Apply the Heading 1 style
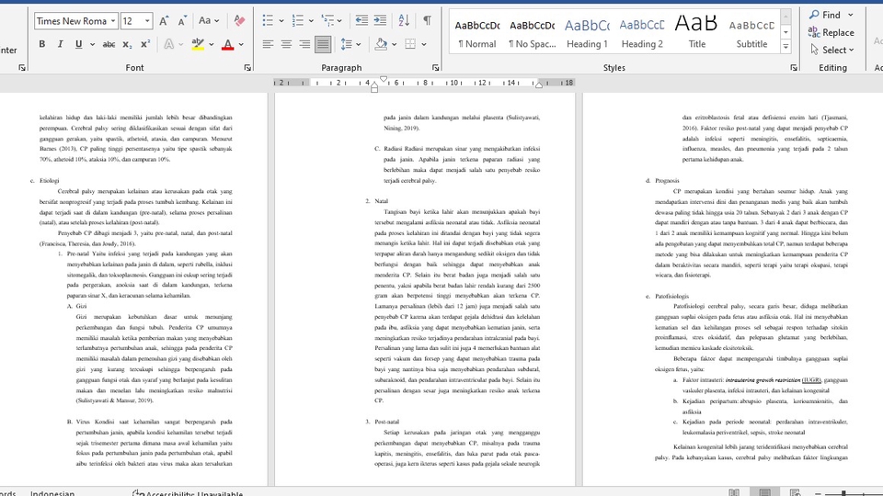The image size is (883, 496). [x=587, y=33]
